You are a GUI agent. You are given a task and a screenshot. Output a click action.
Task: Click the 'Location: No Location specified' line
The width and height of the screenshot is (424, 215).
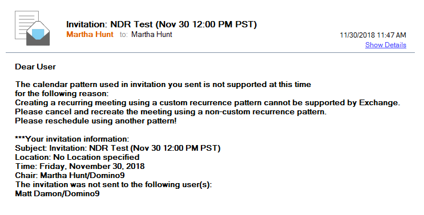tap(78, 158)
